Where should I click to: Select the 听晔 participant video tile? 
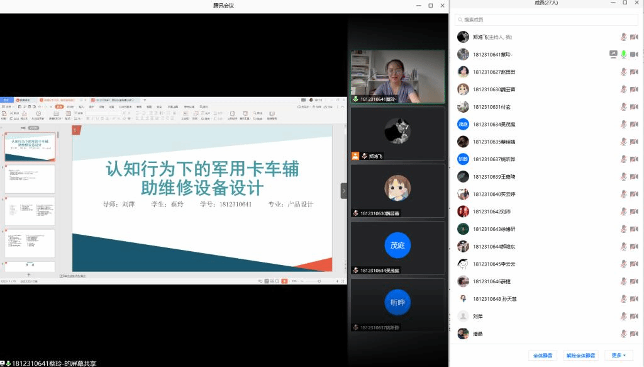tap(397, 305)
